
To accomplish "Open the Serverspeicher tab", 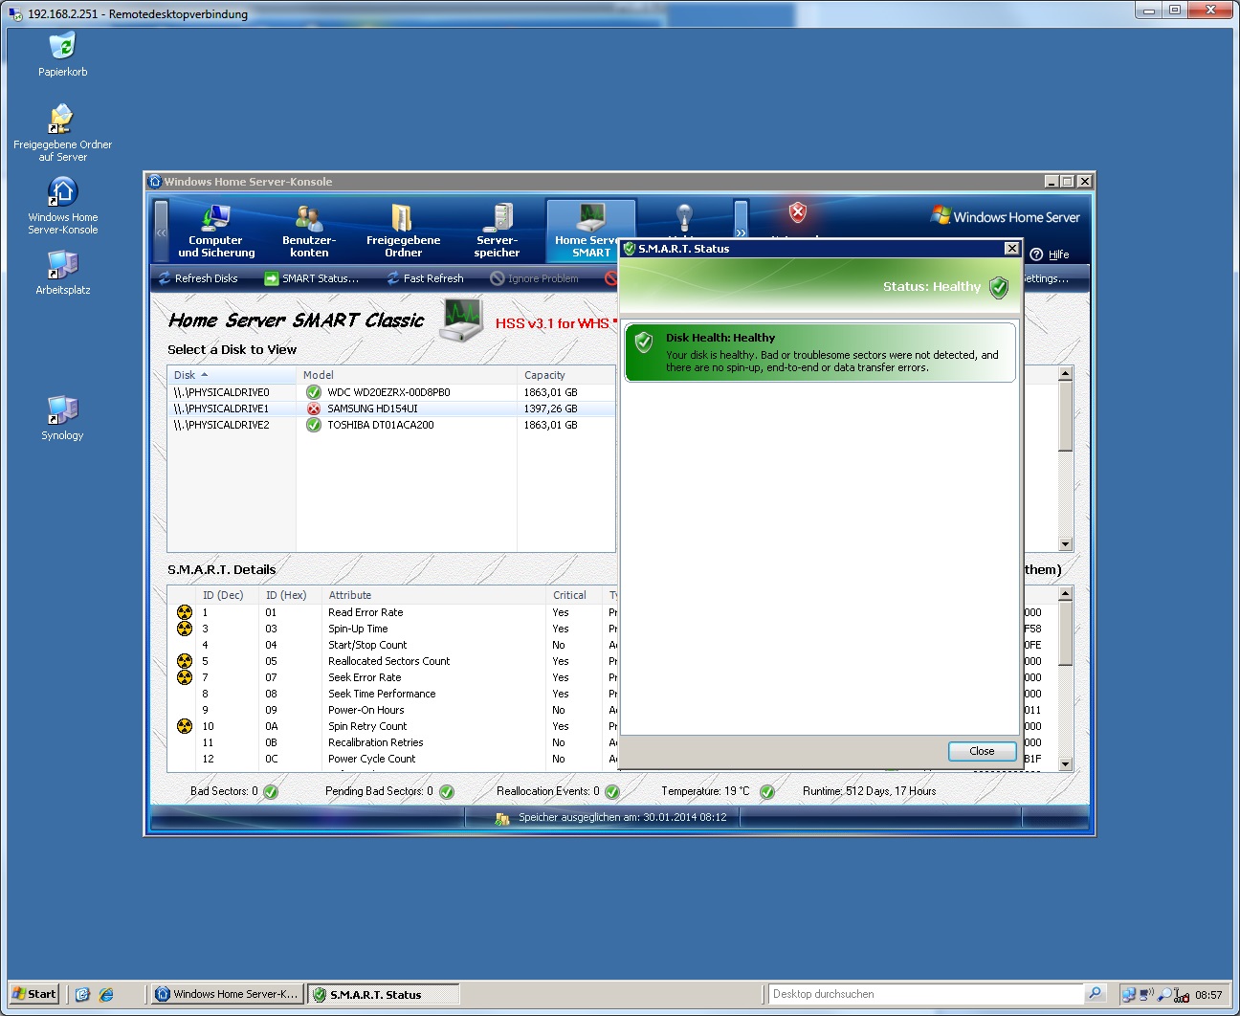I will click(497, 232).
